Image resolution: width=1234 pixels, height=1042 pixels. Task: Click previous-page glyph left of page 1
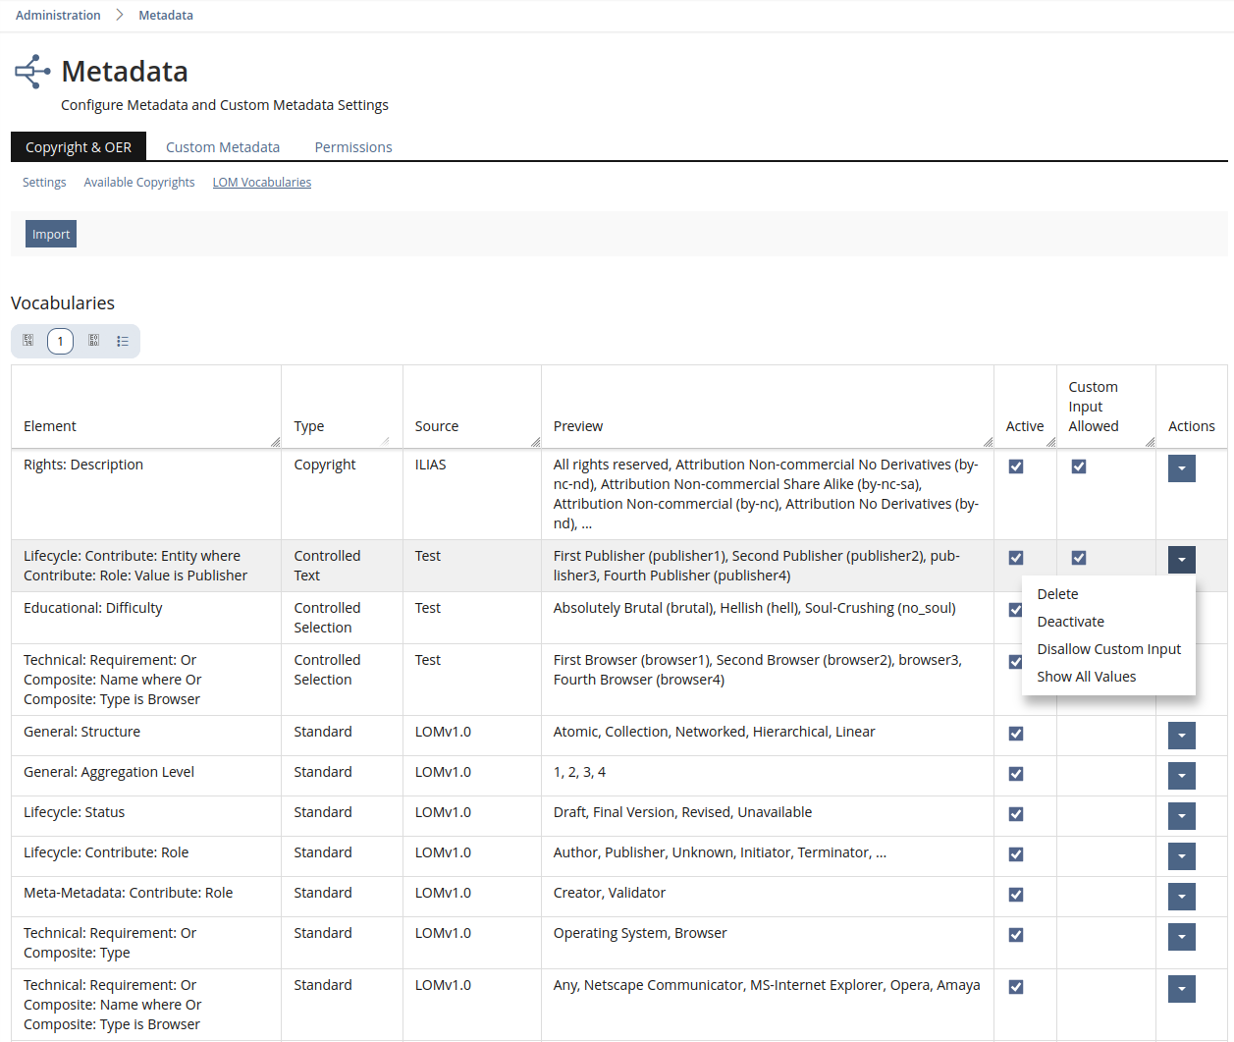[28, 341]
